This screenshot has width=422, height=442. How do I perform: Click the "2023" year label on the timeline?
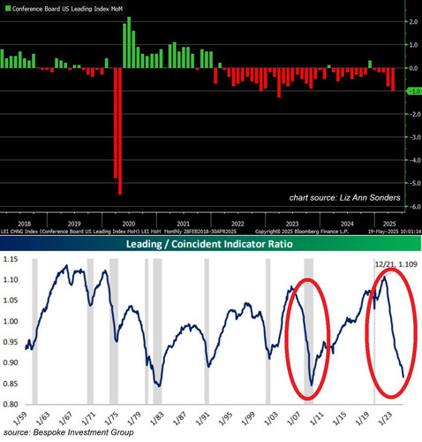click(292, 224)
